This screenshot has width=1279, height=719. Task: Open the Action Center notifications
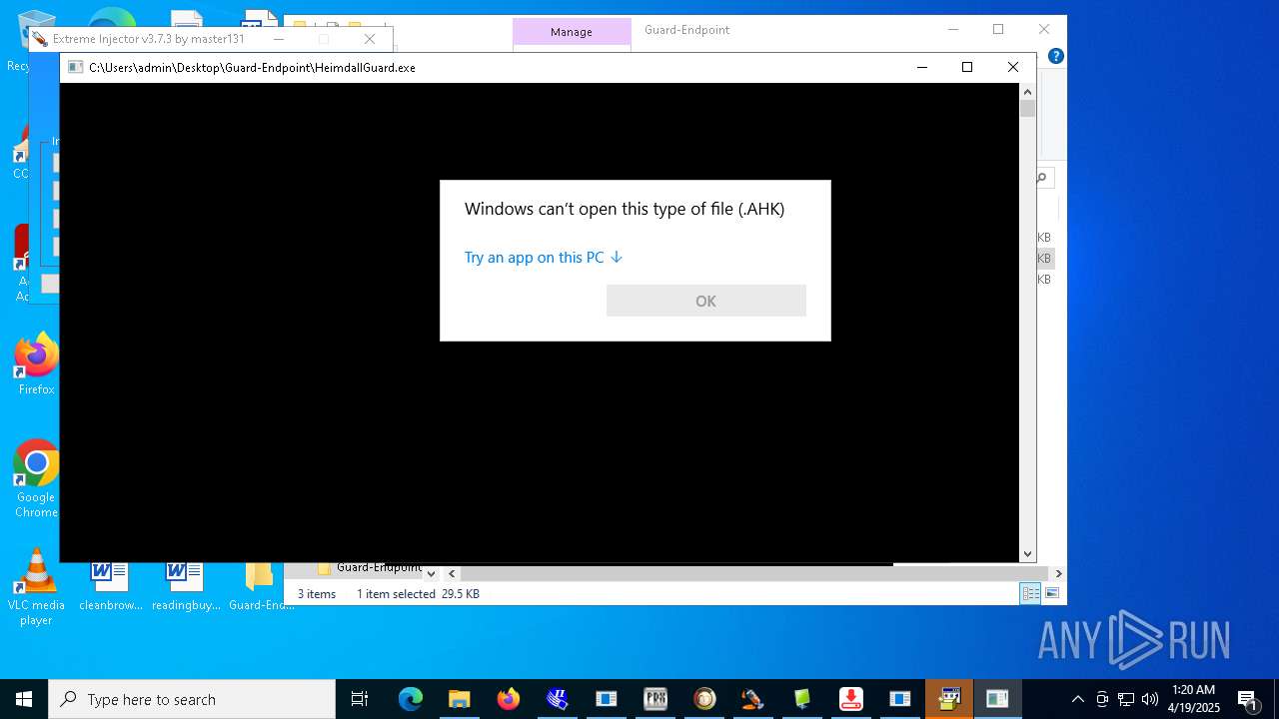point(1248,699)
